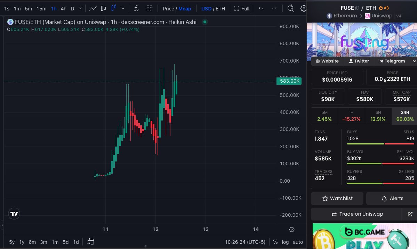Select the 4h timeframe
This screenshot has width=417, height=249.
pyautogui.click(x=64, y=9)
